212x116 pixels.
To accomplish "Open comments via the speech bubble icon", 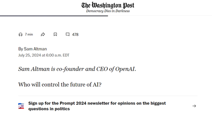I will click(x=68, y=34).
